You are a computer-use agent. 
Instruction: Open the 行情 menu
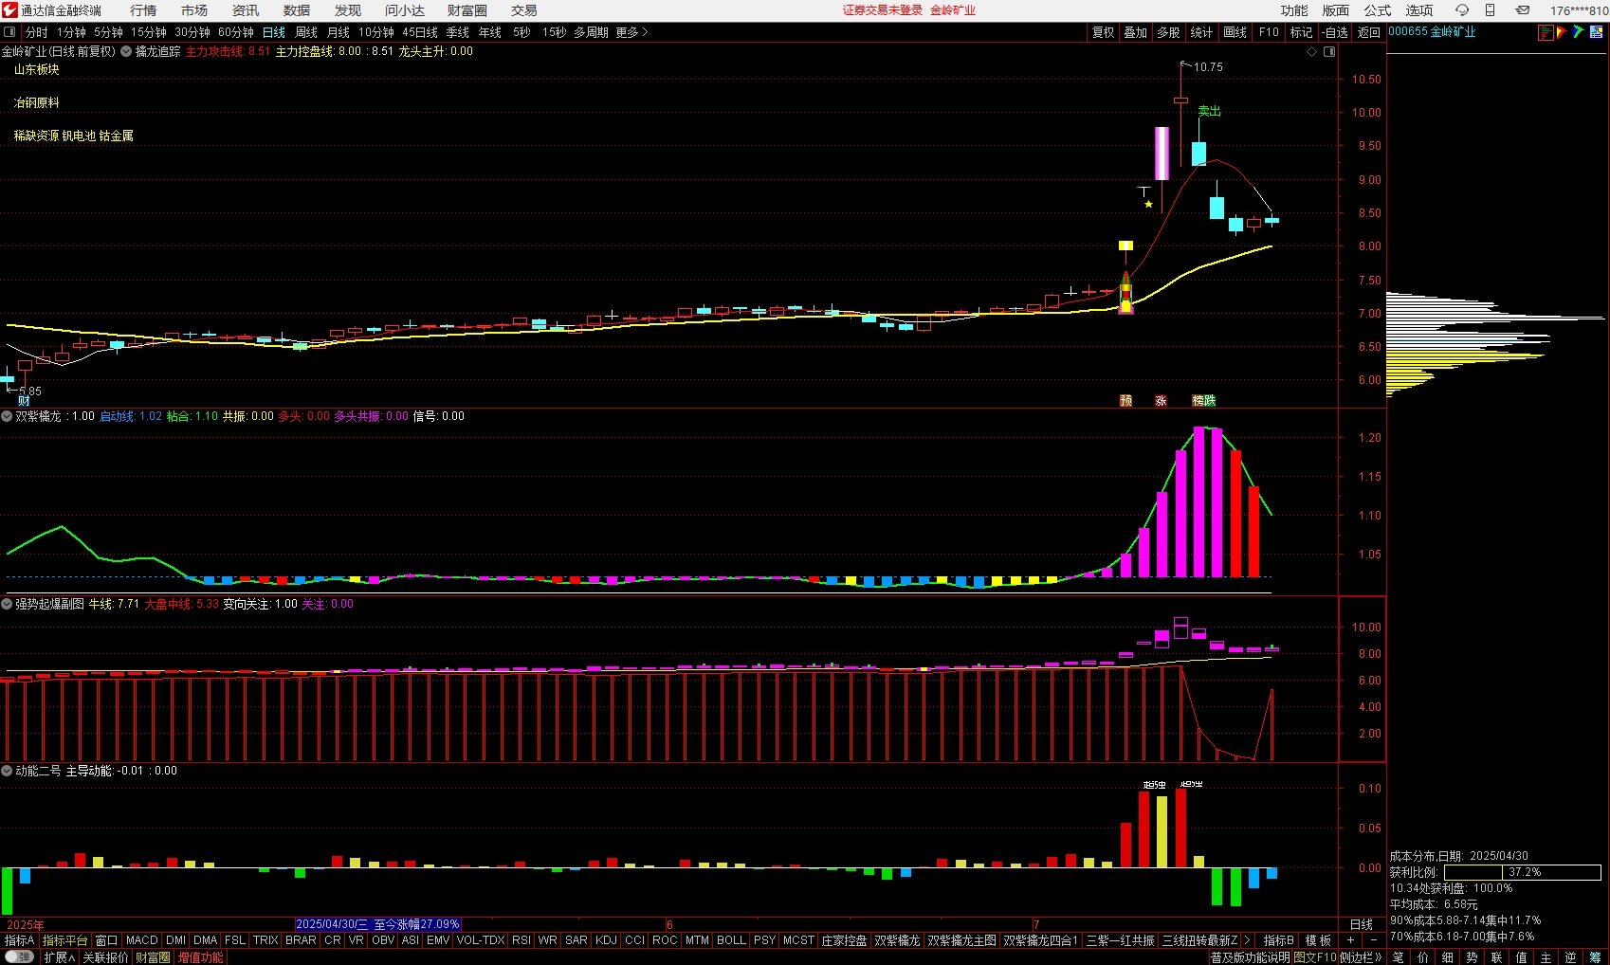pyautogui.click(x=143, y=10)
